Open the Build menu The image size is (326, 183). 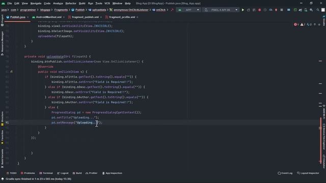pos(82,4)
